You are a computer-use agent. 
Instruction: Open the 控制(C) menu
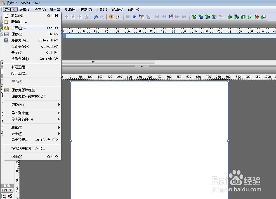(86, 10)
